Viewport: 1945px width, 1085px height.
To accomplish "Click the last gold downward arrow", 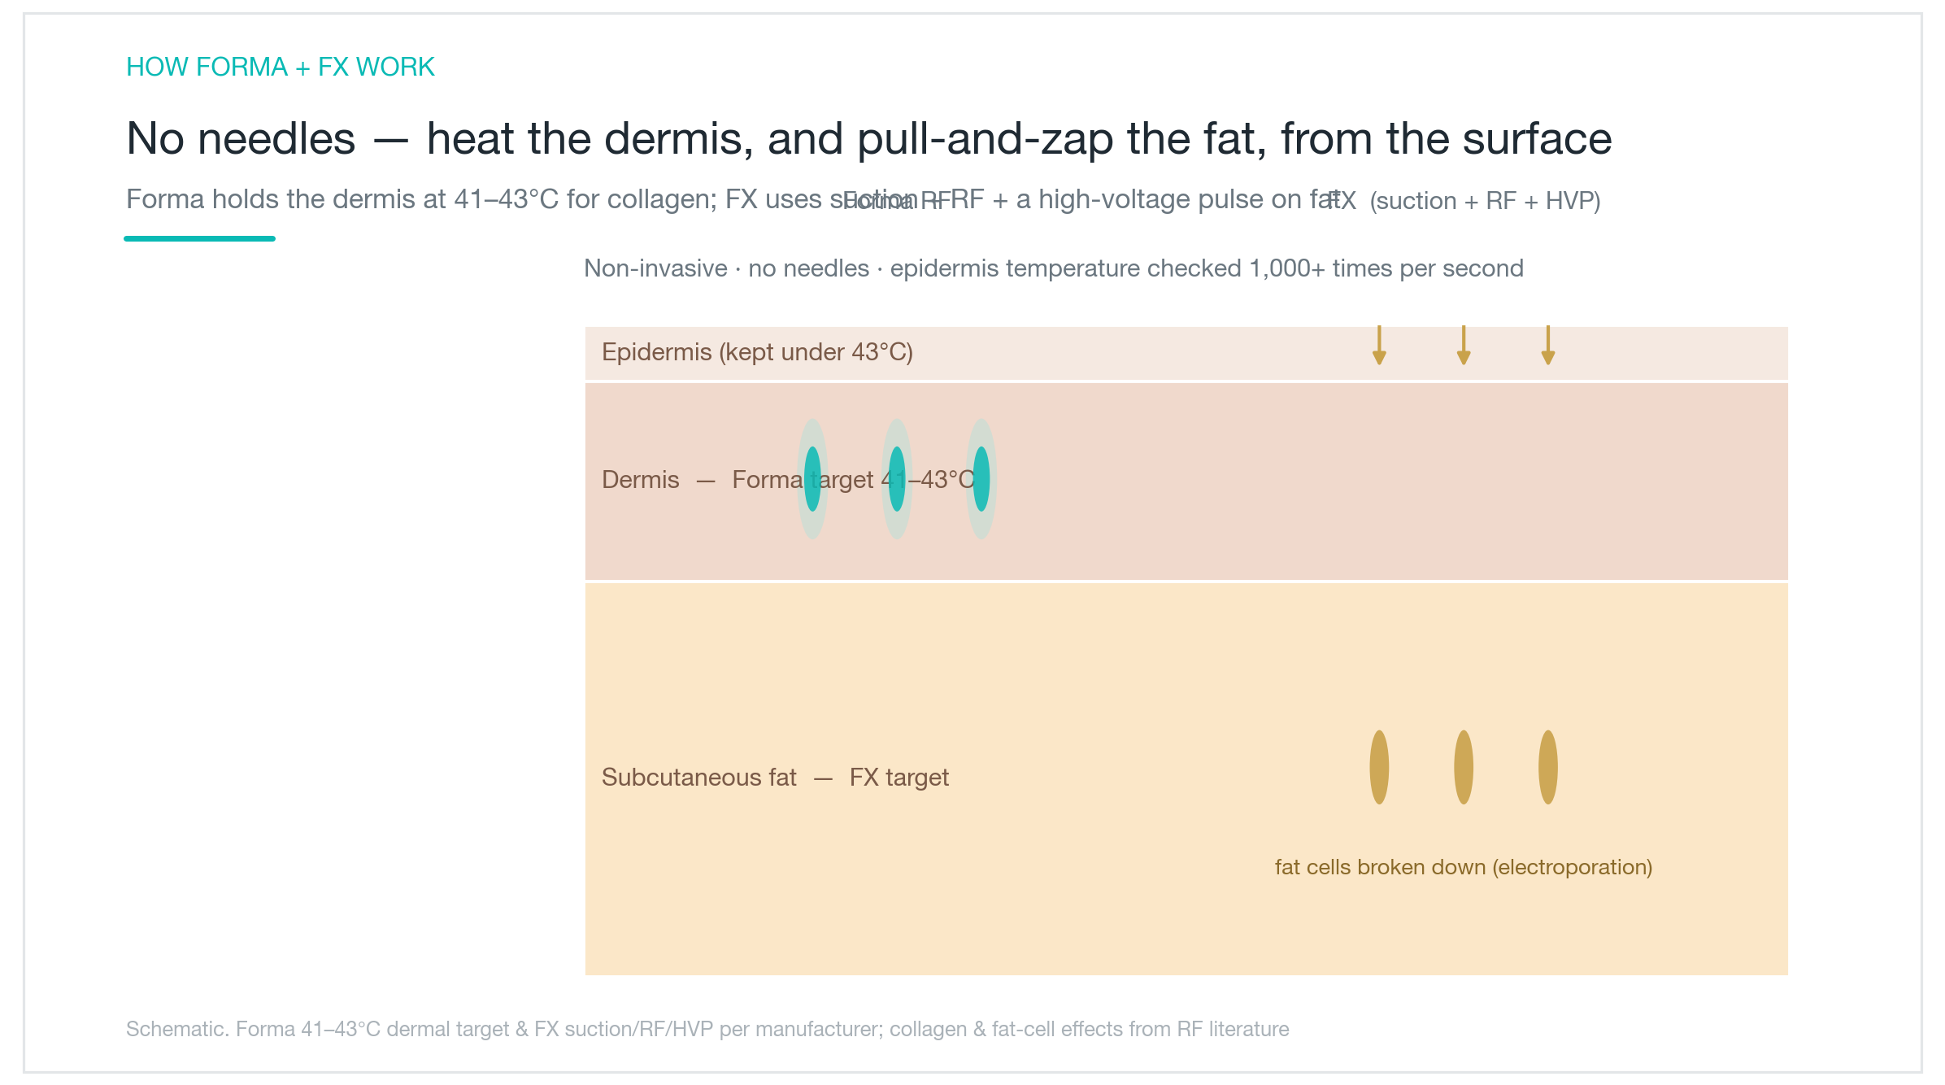I will pyautogui.click(x=1548, y=345).
